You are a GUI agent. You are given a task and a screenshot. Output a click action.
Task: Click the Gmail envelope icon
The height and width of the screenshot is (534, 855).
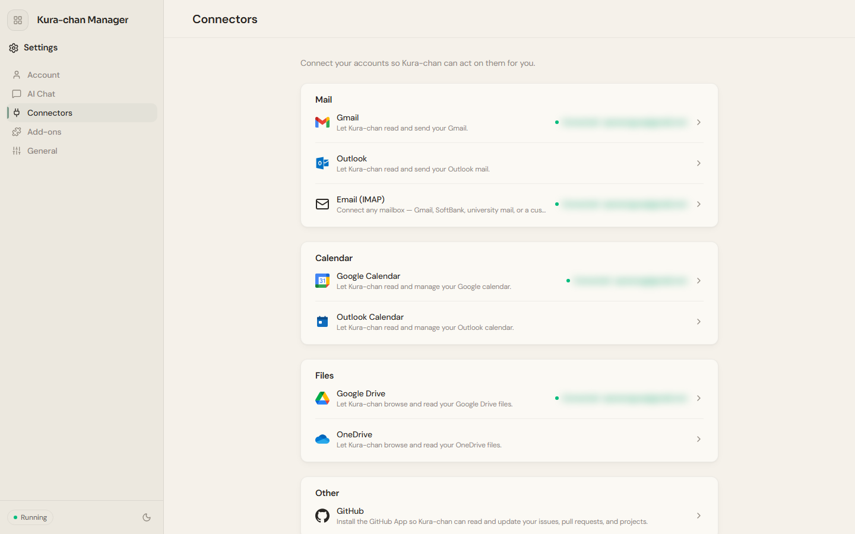(x=322, y=122)
